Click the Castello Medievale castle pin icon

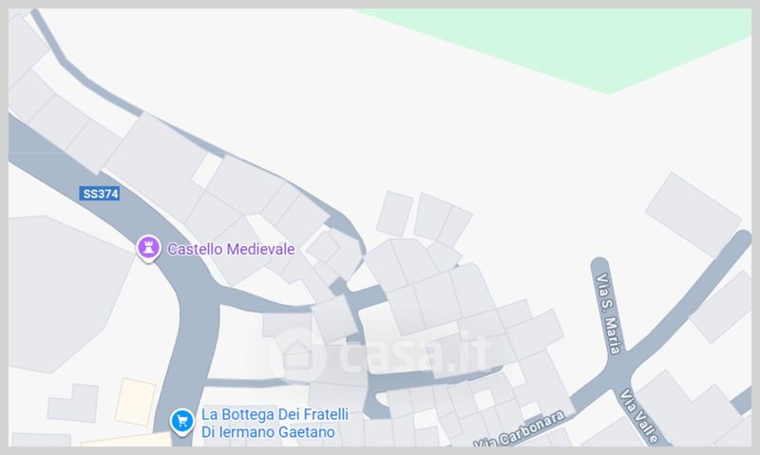coord(148,248)
